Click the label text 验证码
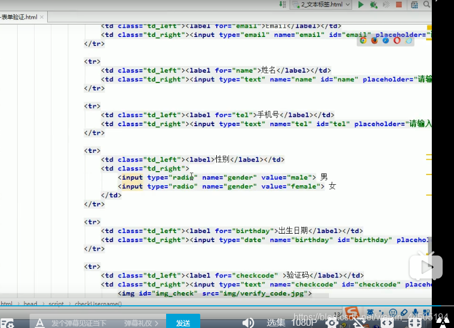 coord(298,275)
